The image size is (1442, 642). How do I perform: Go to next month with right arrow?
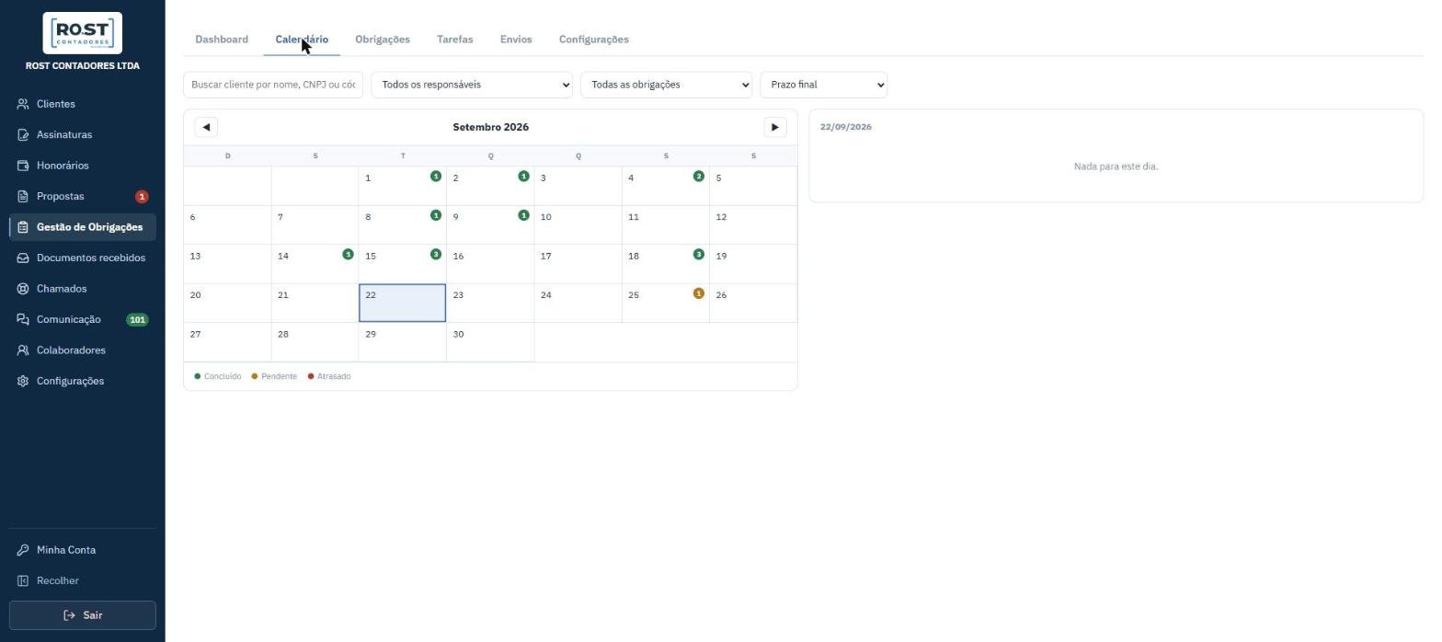tap(775, 127)
